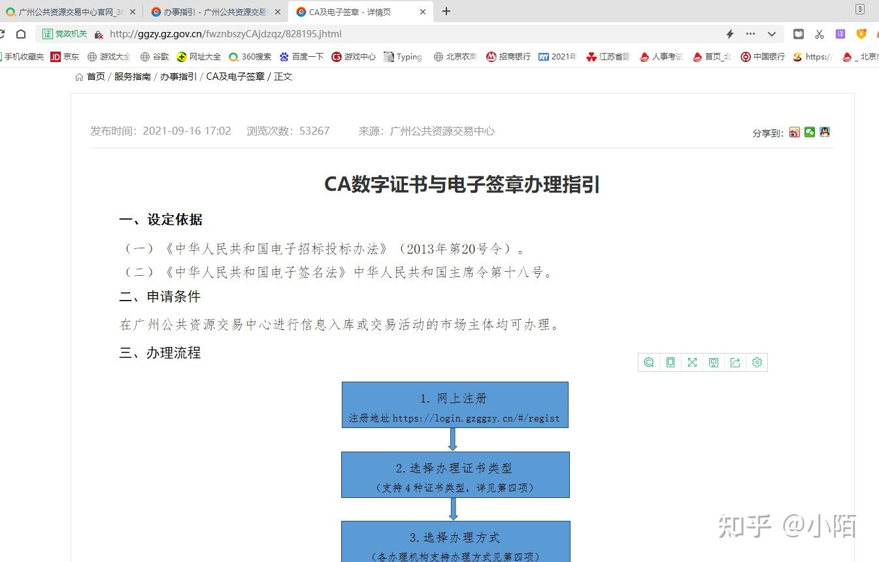Open 手机收藏夹 bookmark
Image resolution: width=879 pixels, height=562 pixels.
click(22, 57)
